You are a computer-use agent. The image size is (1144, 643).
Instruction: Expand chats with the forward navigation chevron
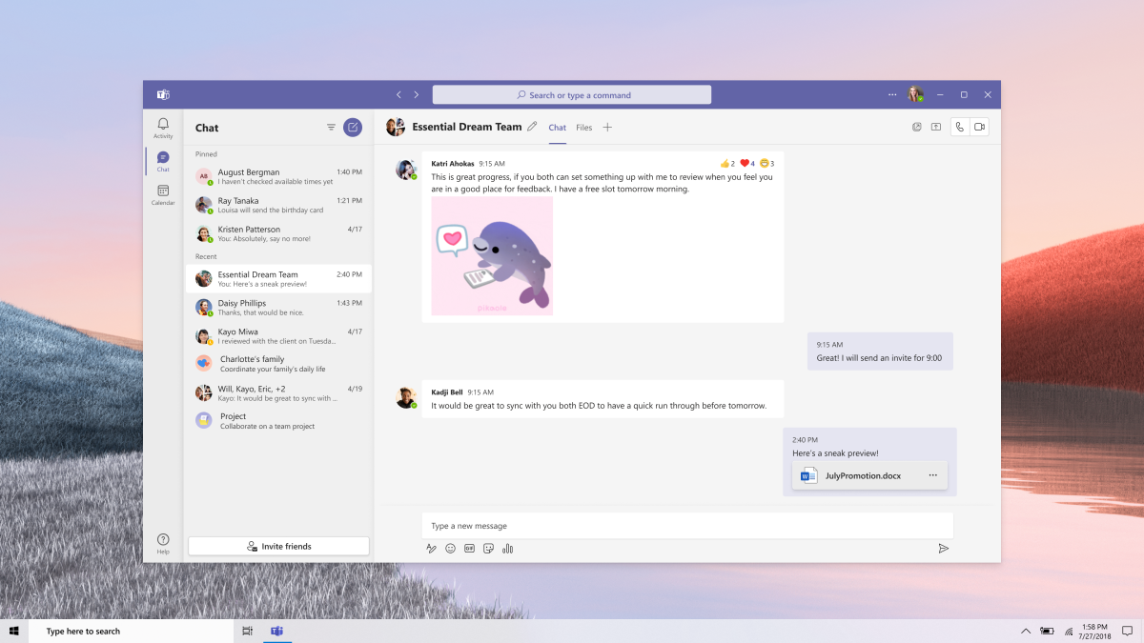[x=417, y=94]
